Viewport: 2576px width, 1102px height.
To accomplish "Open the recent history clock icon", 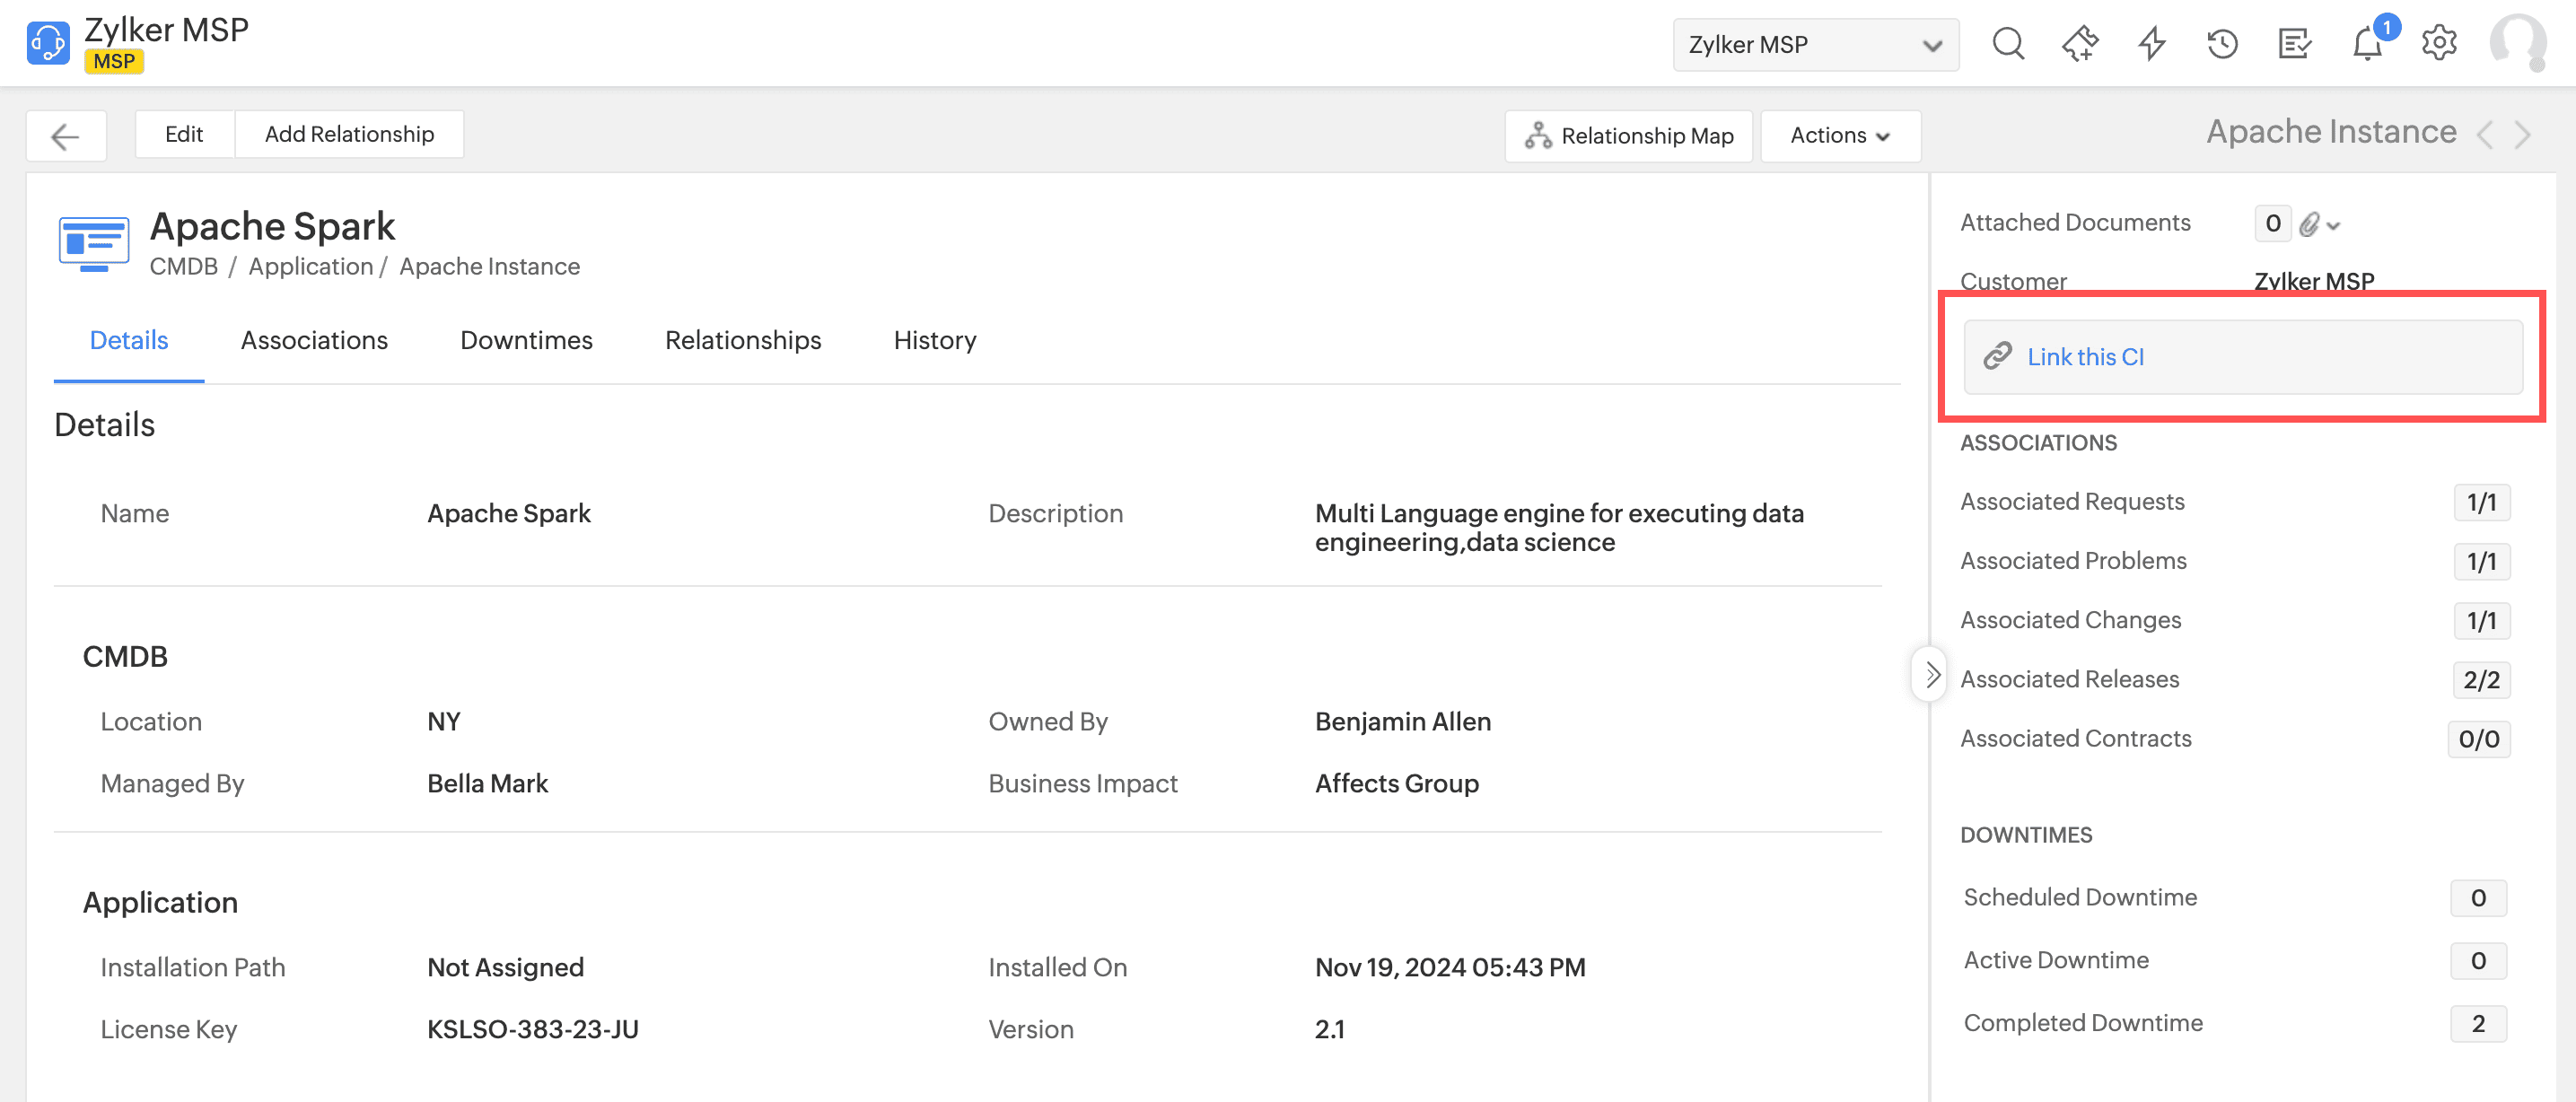I will (x=2222, y=44).
